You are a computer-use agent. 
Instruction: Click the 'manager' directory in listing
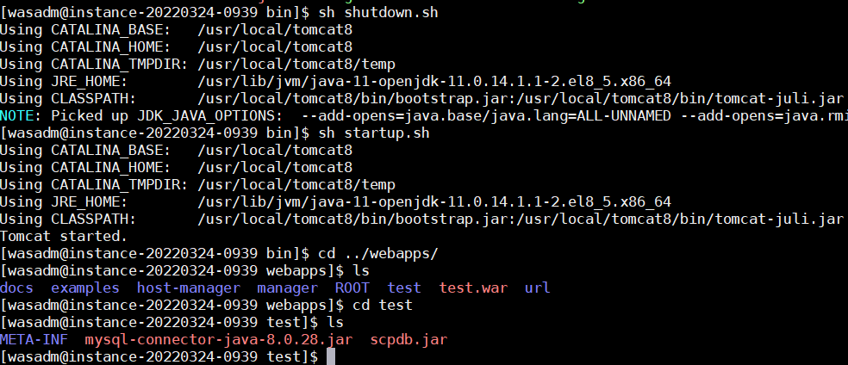[x=287, y=288]
